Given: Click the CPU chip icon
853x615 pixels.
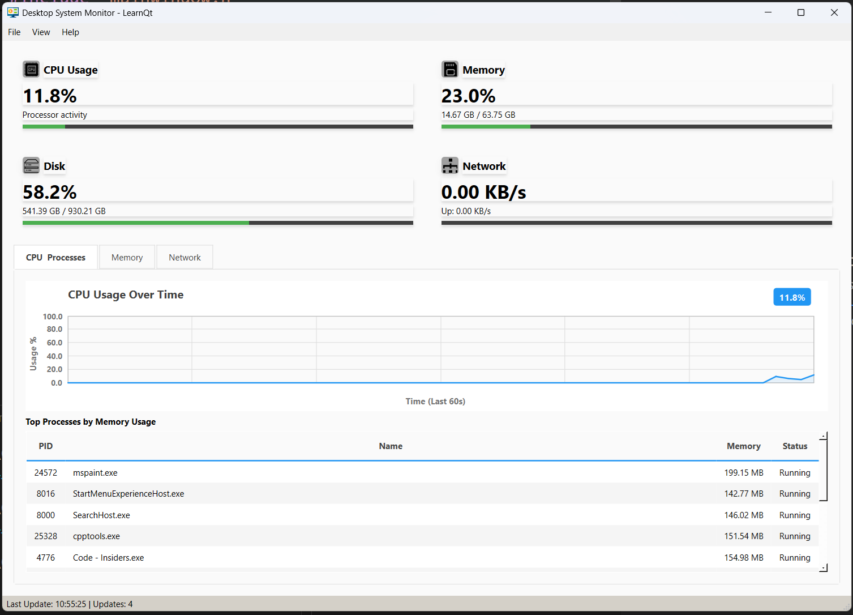Looking at the screenshot, I should click(x=31, y=70).
